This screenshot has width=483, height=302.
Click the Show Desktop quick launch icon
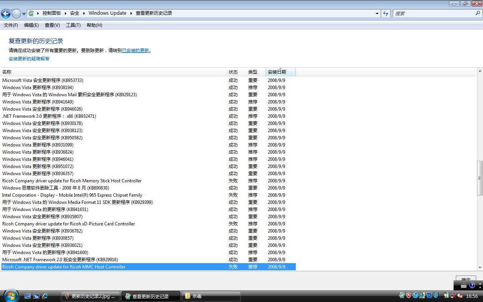28,296
